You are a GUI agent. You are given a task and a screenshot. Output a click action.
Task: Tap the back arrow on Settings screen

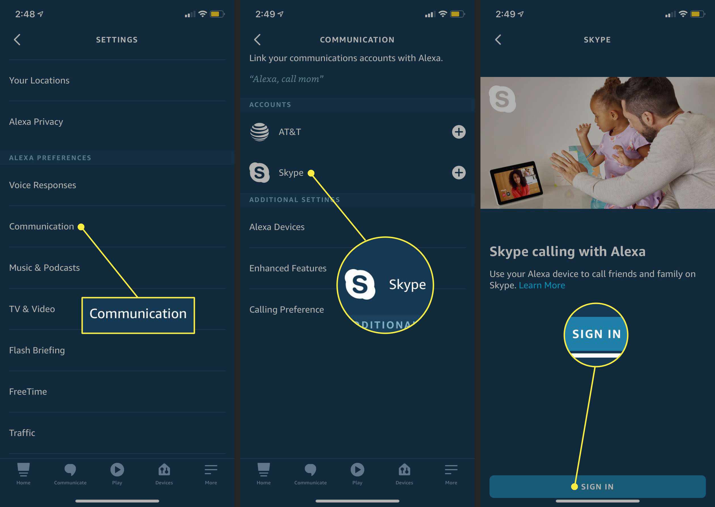(17, 40)
